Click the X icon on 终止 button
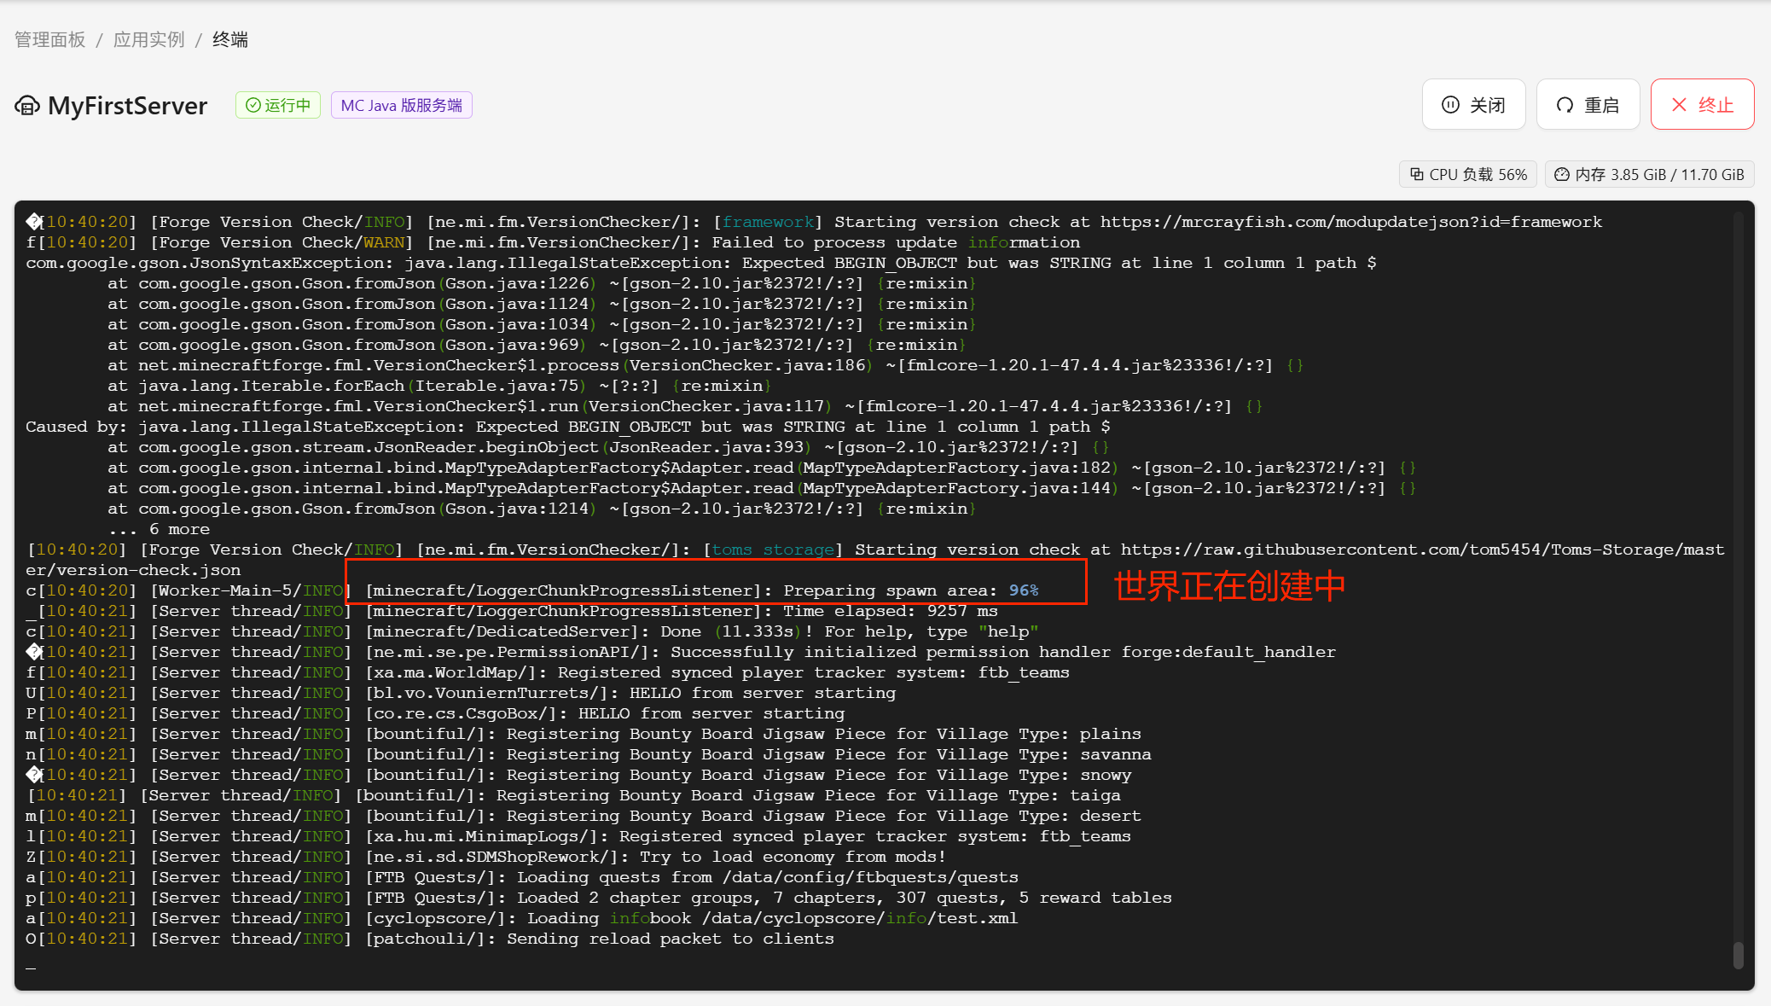This screenshot has height=1006, width=1771. point(1679,105)
